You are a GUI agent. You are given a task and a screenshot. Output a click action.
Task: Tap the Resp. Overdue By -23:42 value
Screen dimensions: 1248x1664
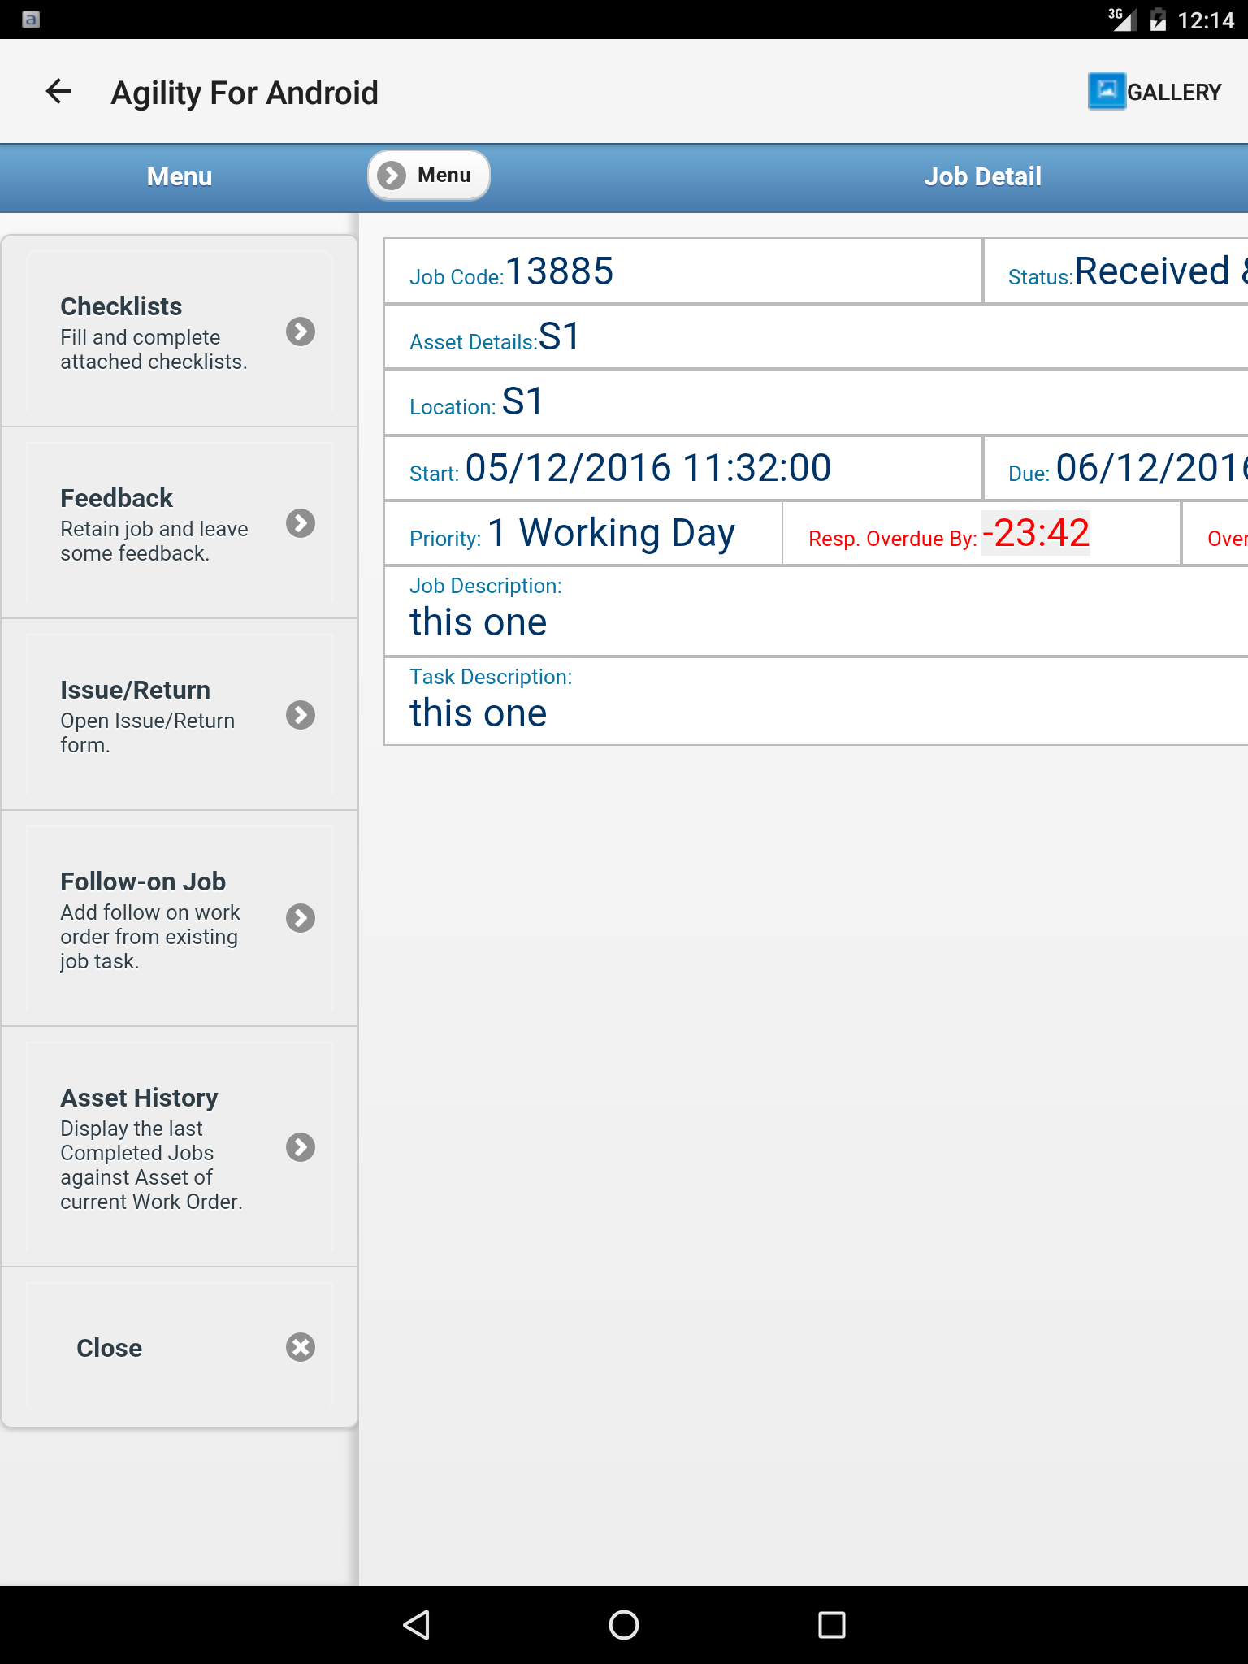point(1035,534)
